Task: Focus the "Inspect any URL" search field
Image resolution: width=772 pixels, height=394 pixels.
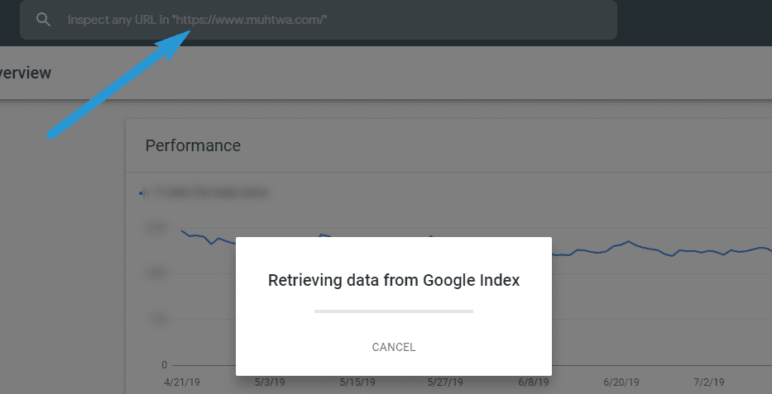Action: point(318,20)
